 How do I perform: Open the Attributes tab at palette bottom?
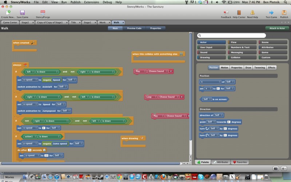pos(221,162)
